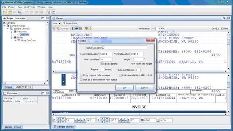The image size is (233, 131).
Task: Click the right arrow before the 14.2 field
Action: 85,120
